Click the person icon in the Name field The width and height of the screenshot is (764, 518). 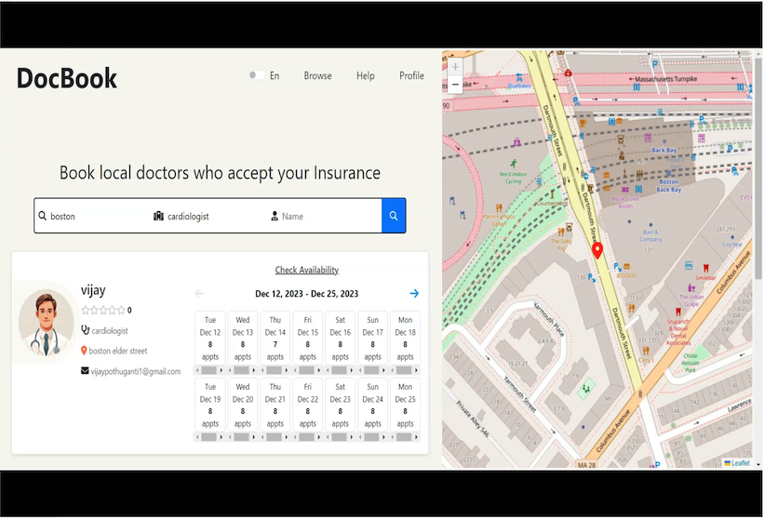(x=275, y=216)
